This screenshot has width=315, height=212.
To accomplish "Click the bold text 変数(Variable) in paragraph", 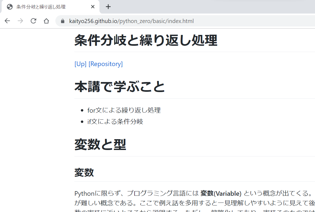I will coord(221,193).
